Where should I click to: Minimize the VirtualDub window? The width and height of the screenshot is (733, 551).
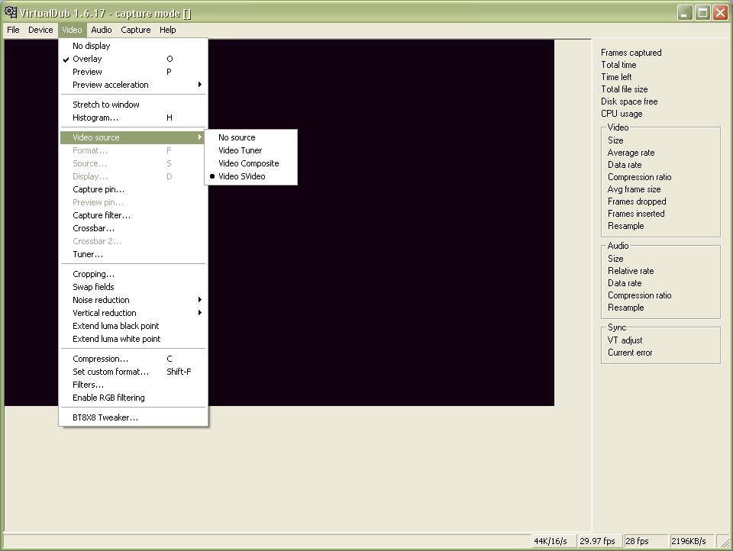[686, 13]
